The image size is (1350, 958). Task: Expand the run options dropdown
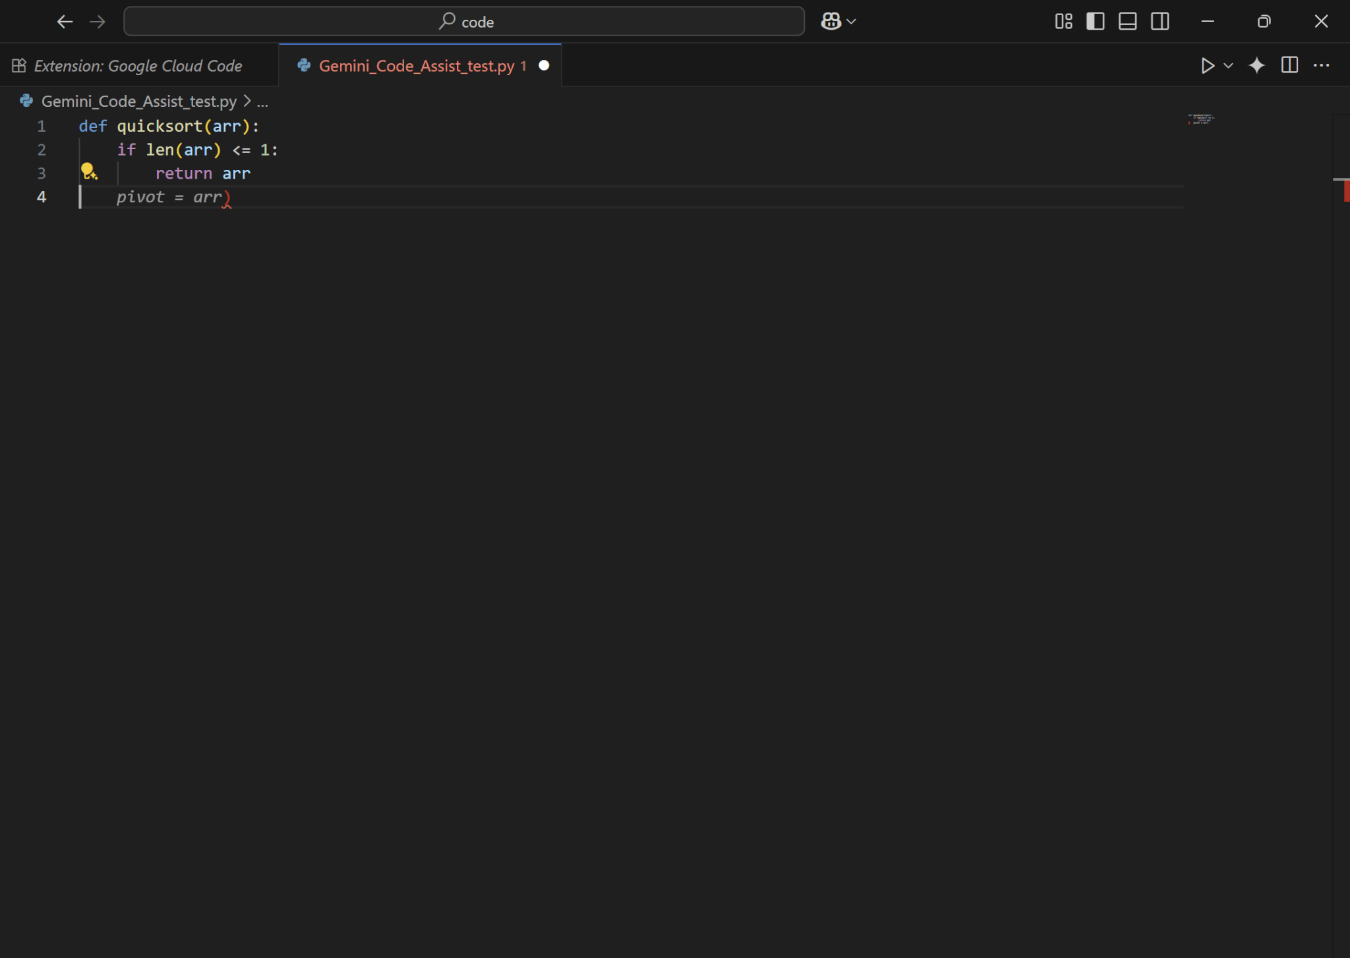click(x=1229, y=66)
